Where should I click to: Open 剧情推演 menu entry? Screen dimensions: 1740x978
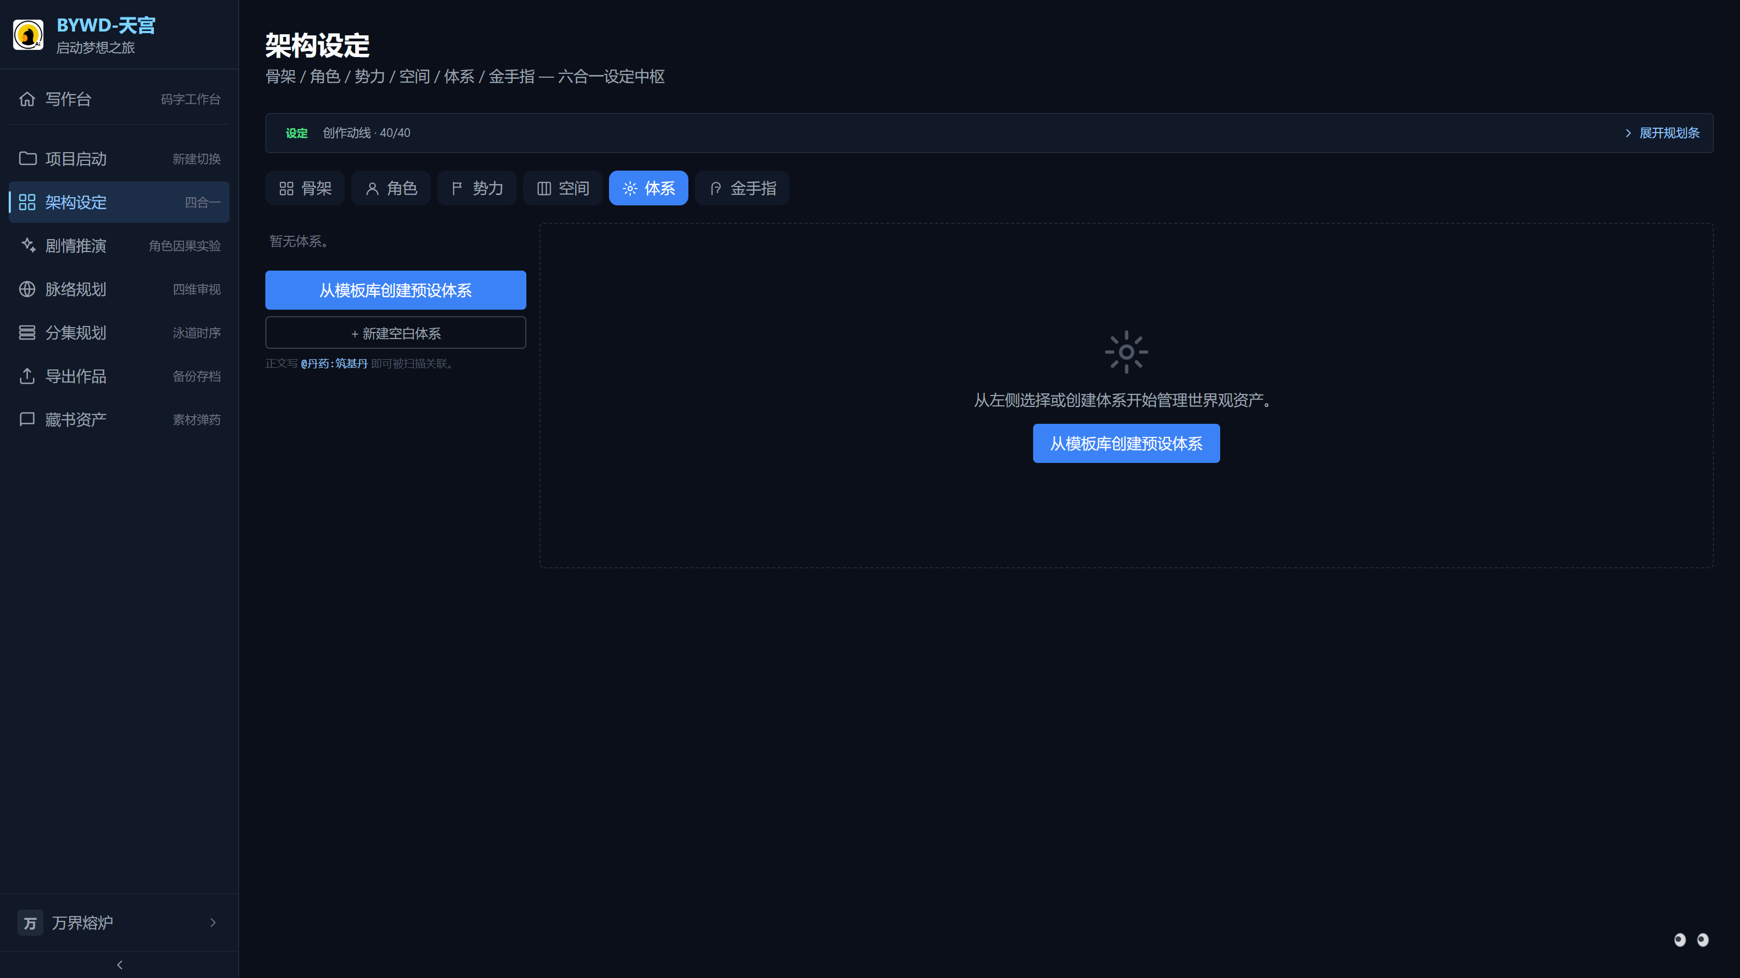click(119, 246)
